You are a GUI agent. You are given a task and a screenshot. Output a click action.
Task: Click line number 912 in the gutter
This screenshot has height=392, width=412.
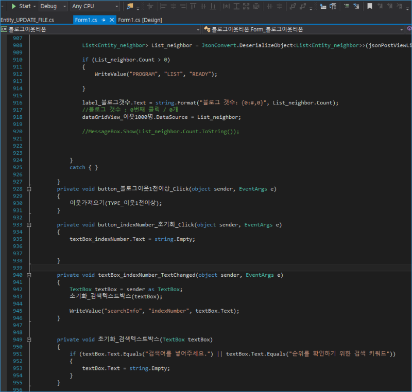[18, 74]
